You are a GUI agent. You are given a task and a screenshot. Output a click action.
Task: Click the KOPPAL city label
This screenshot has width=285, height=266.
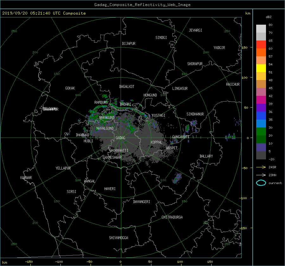156,142
